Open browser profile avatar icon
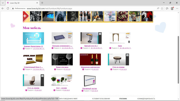This screenshot has width=180, height=101. pos(172,8)
